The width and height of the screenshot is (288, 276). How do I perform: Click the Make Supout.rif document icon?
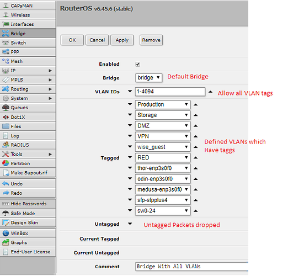pos(6,173)
